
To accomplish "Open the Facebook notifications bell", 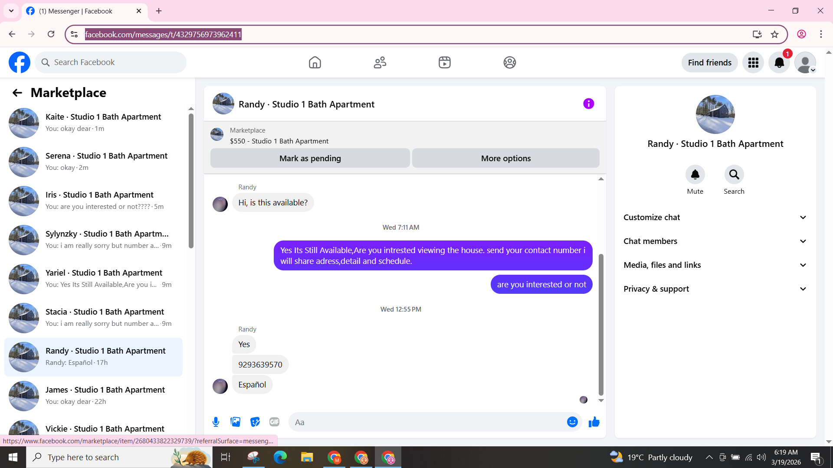I will (779, 63).
